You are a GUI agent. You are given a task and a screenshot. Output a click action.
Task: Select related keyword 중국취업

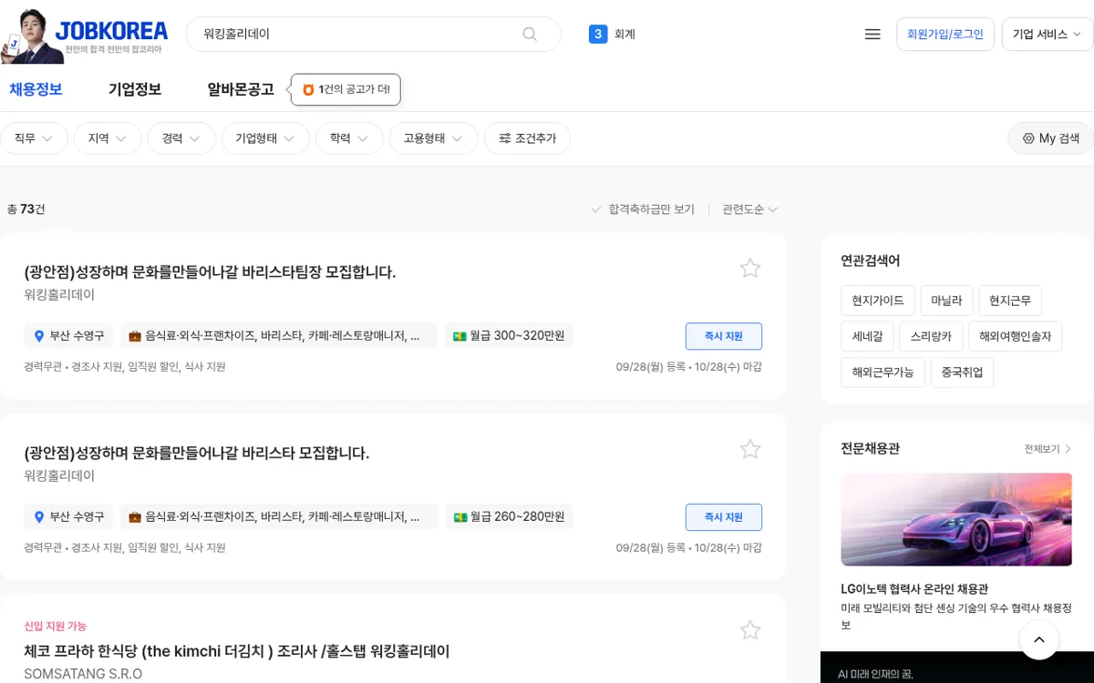tap(962, 372)
